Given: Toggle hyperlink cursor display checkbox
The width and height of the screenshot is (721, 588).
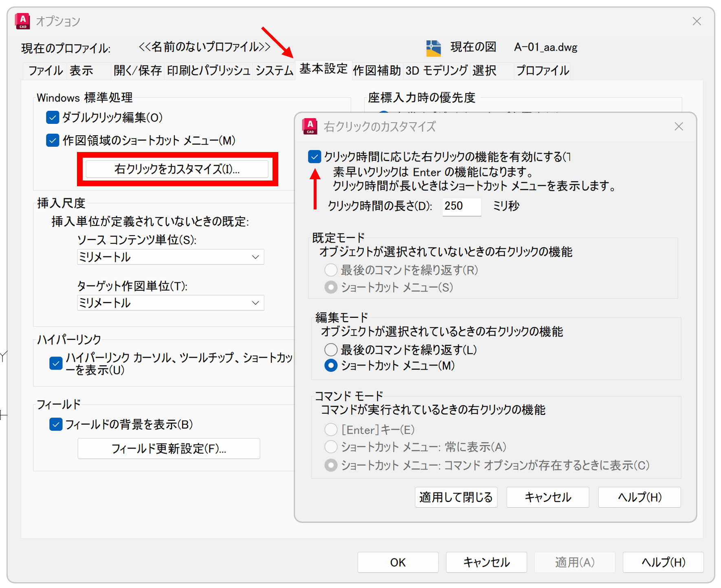Looking at the screenshot, I should [56, 363].
